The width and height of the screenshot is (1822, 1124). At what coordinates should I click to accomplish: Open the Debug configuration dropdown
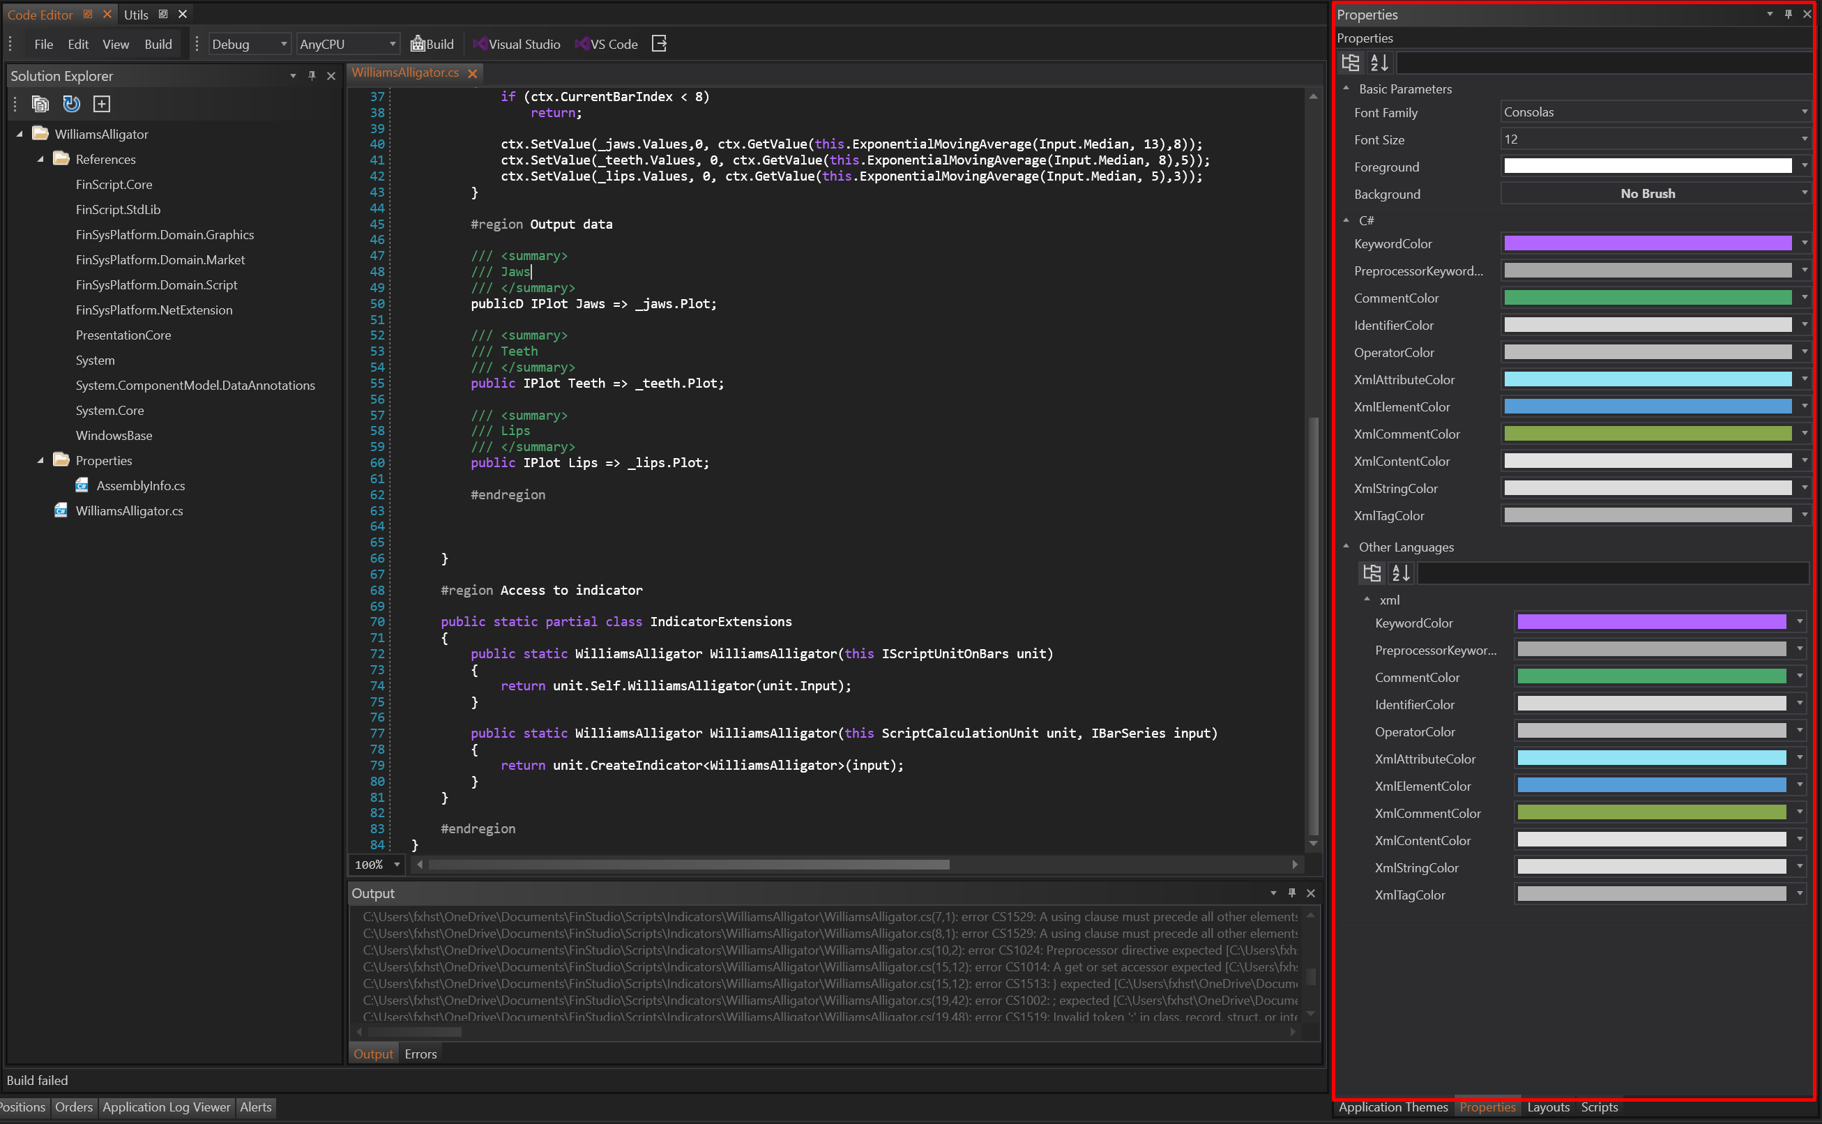tap(248, 44)
